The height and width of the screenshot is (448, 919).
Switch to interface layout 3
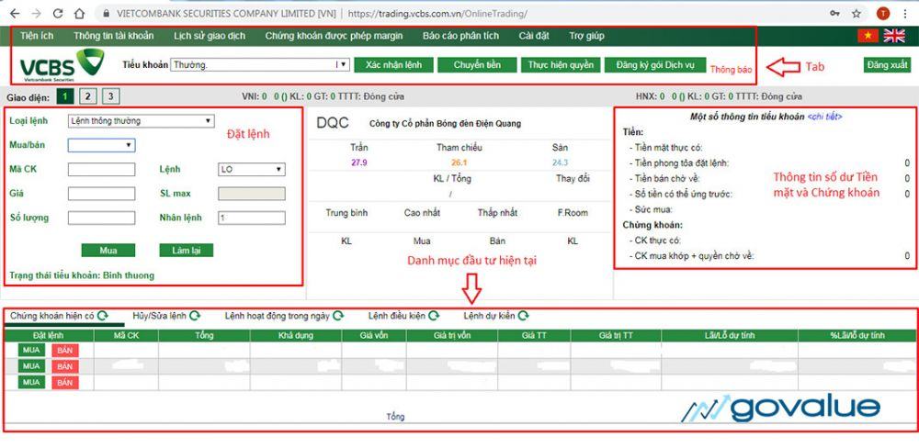pyautogui.click(x=110, y=96)
